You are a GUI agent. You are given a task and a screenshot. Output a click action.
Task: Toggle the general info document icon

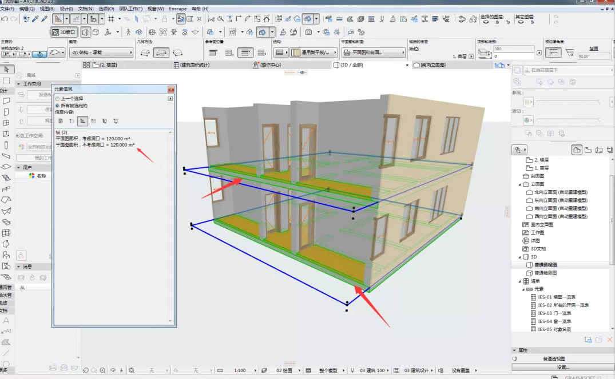pos(61,121)
